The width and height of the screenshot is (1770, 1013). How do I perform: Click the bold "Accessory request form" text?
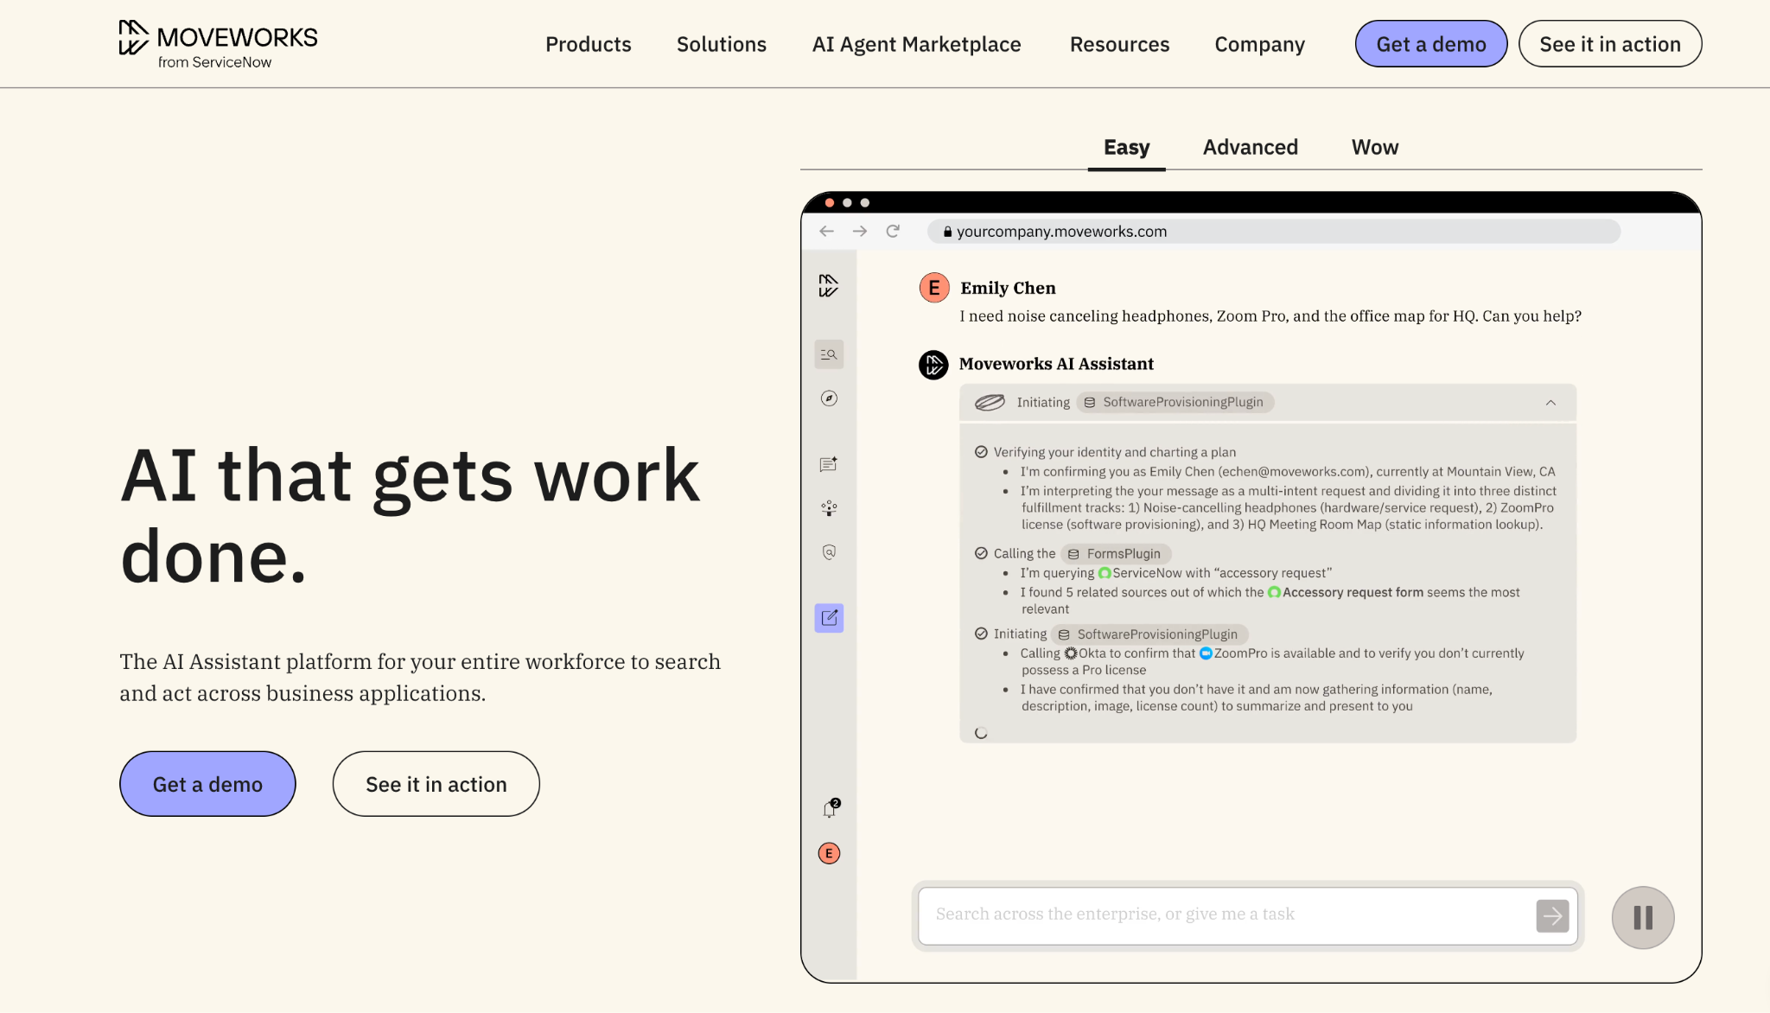[x=1353, y=593]
